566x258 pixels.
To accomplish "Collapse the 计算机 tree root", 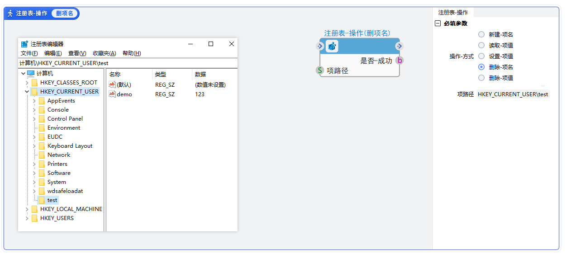I will 23,73.
